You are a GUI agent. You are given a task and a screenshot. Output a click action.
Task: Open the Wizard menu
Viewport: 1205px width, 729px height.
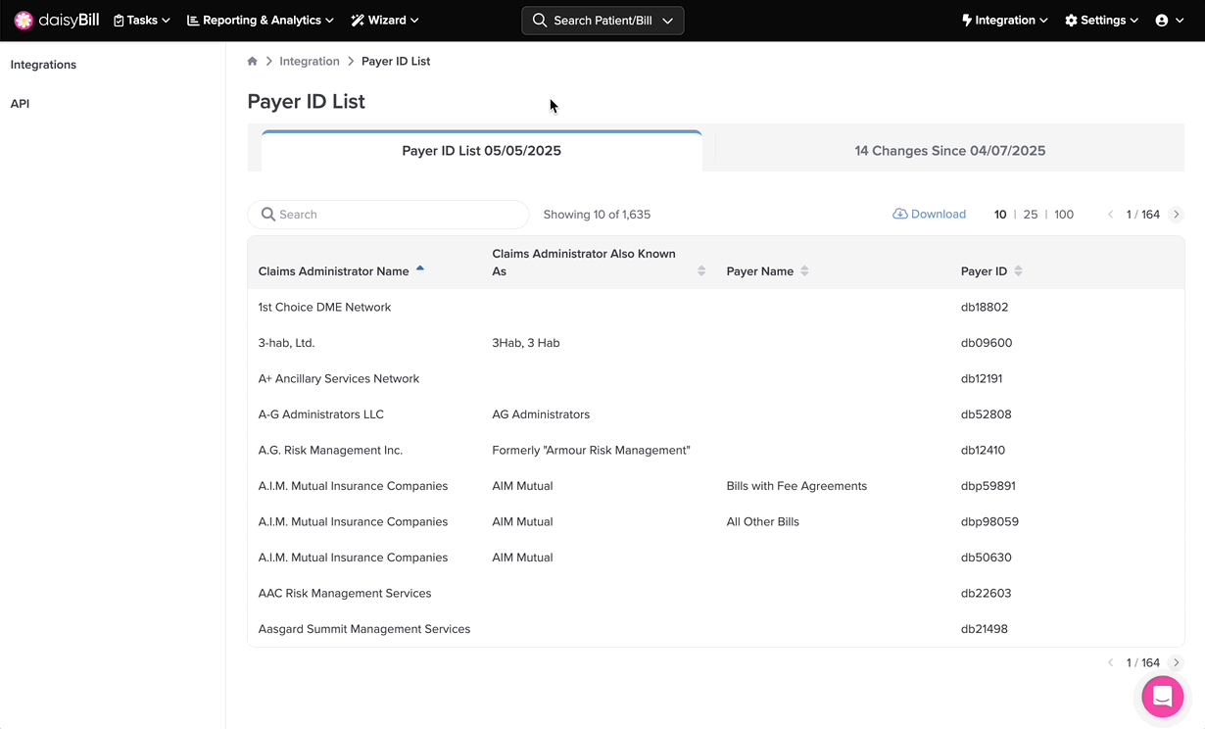[x=384, y=20]
